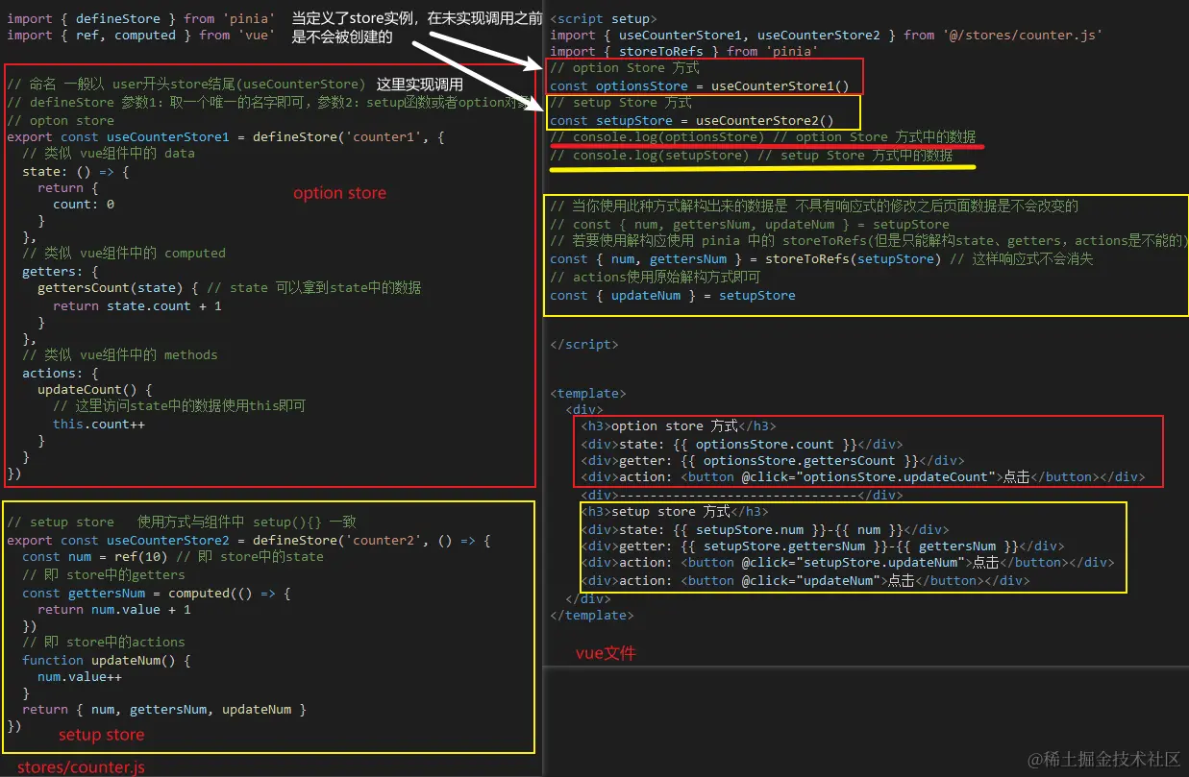Screen dimensions: 1189x777
Task: Click the button line with @click="optionsStore.updateCount"
Action: point(862,477)
